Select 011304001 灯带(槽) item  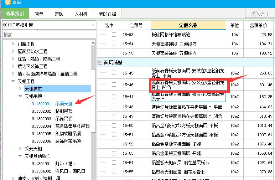(x=53, y=164)
